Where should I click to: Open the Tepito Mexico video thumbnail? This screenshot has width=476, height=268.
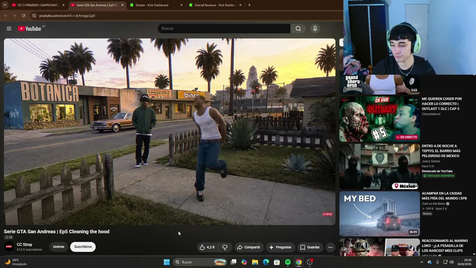[x=379, y=167]
